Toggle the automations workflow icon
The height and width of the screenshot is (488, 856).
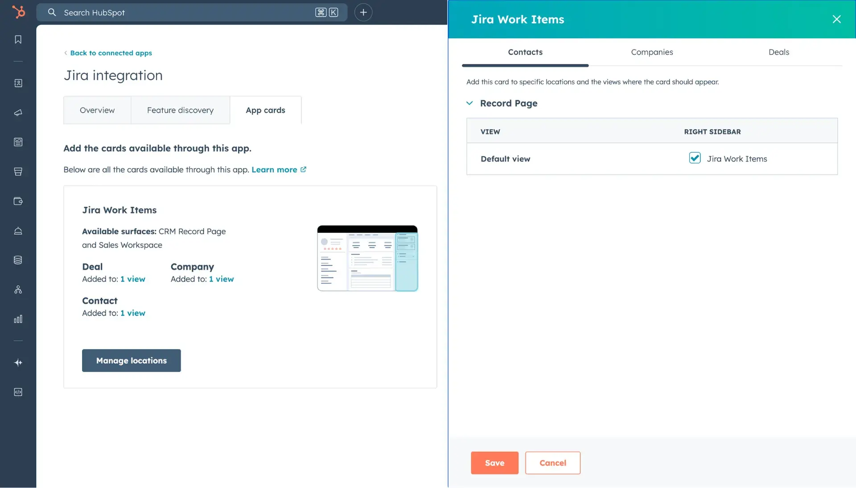pyautogui.click(x=18, y=289)
